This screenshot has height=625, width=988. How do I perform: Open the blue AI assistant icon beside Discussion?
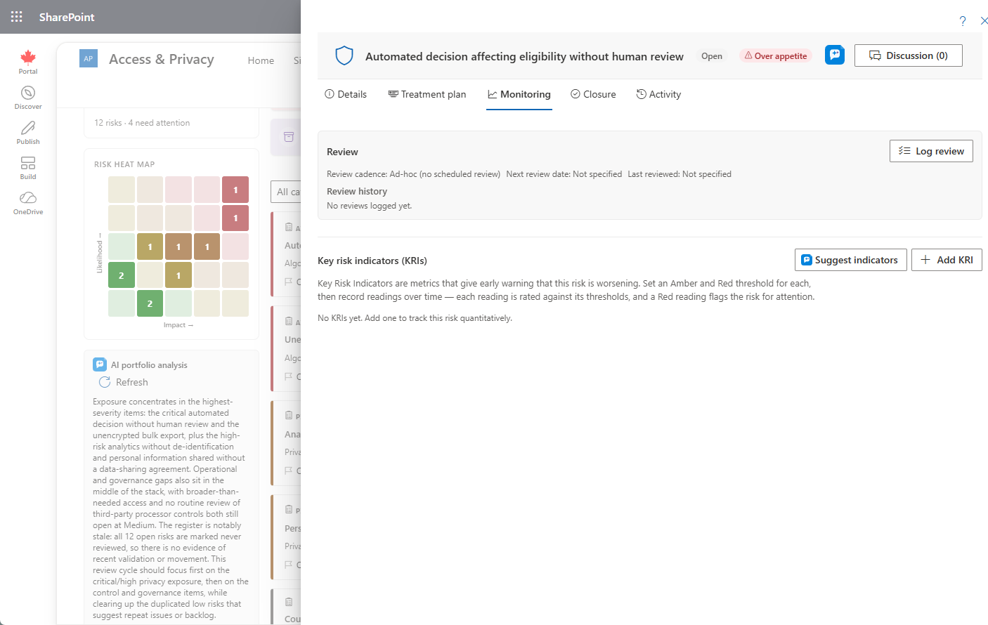pos(835,55)
